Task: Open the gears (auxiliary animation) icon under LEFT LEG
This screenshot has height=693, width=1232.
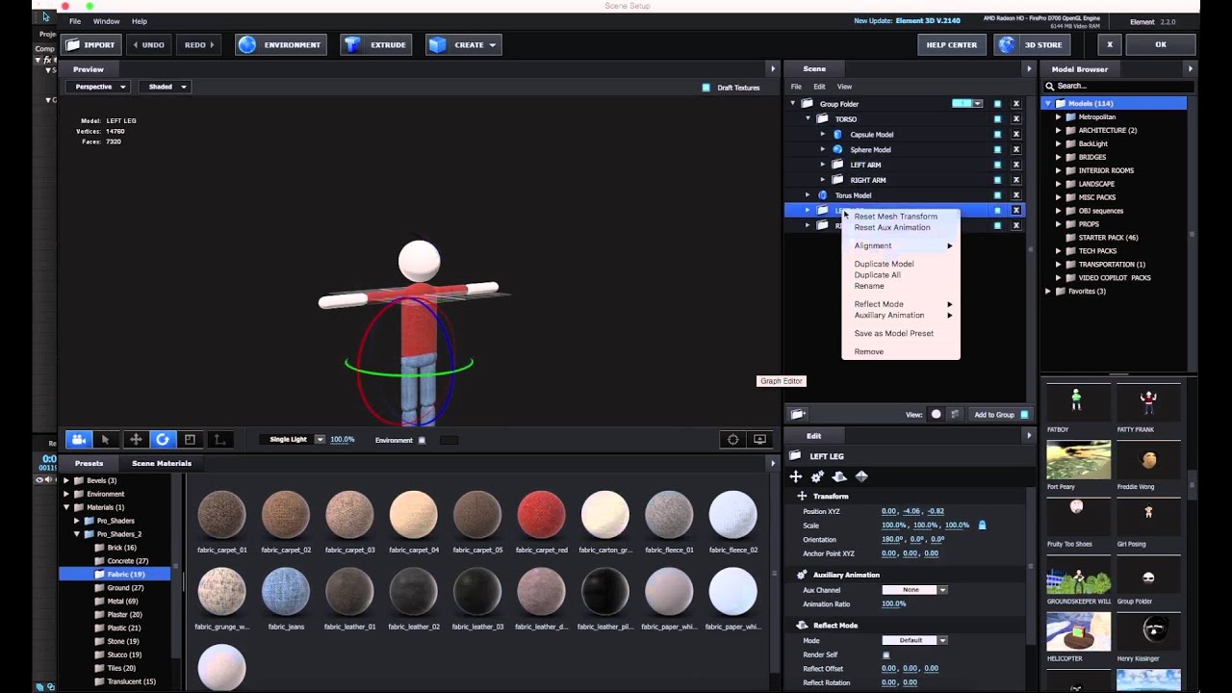Action: click(x=817, y=476)
